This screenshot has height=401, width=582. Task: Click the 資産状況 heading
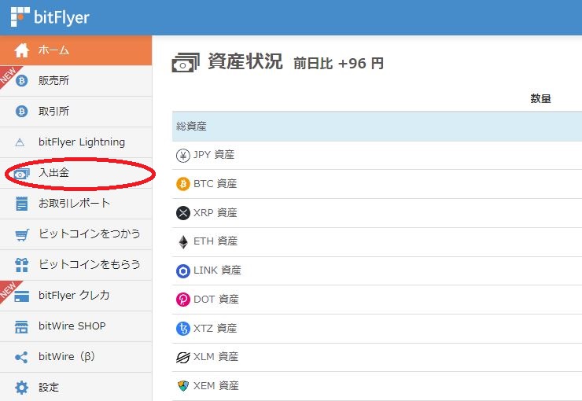point(245,61)
